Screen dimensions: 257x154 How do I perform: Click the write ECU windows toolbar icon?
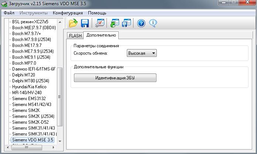pos(126,23)
